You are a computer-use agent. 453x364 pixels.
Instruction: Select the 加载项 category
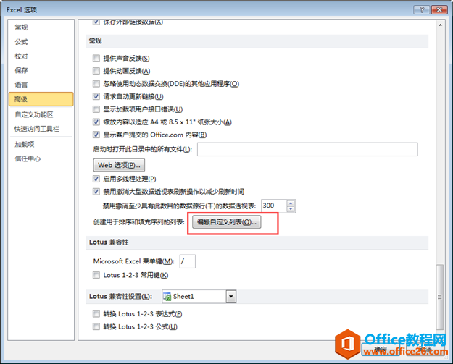25,144
